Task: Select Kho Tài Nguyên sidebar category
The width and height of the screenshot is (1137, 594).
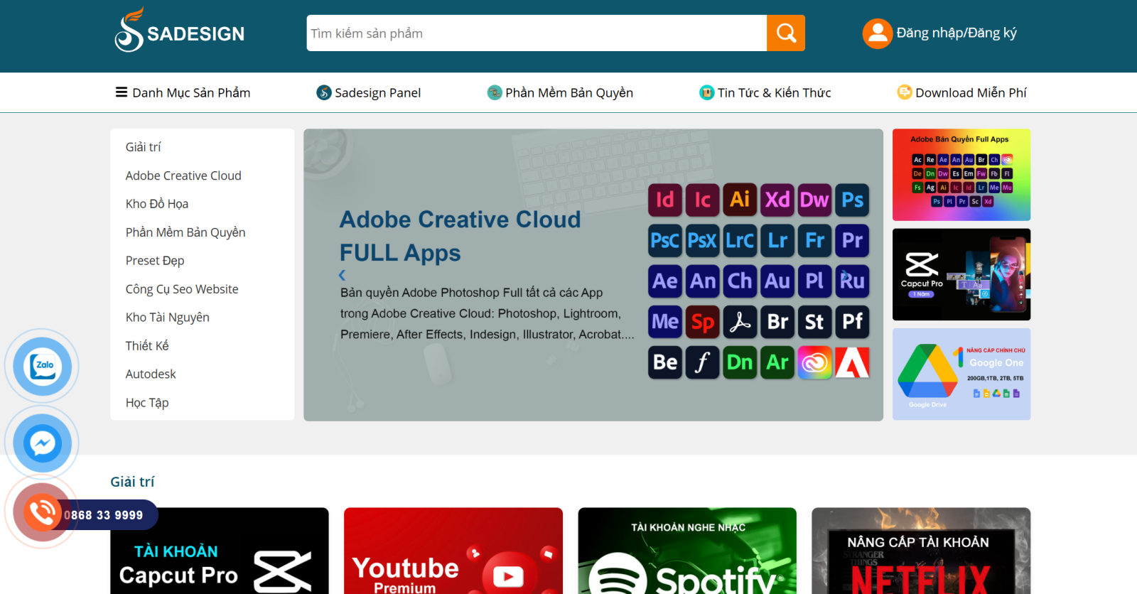Action: point(168,318)
